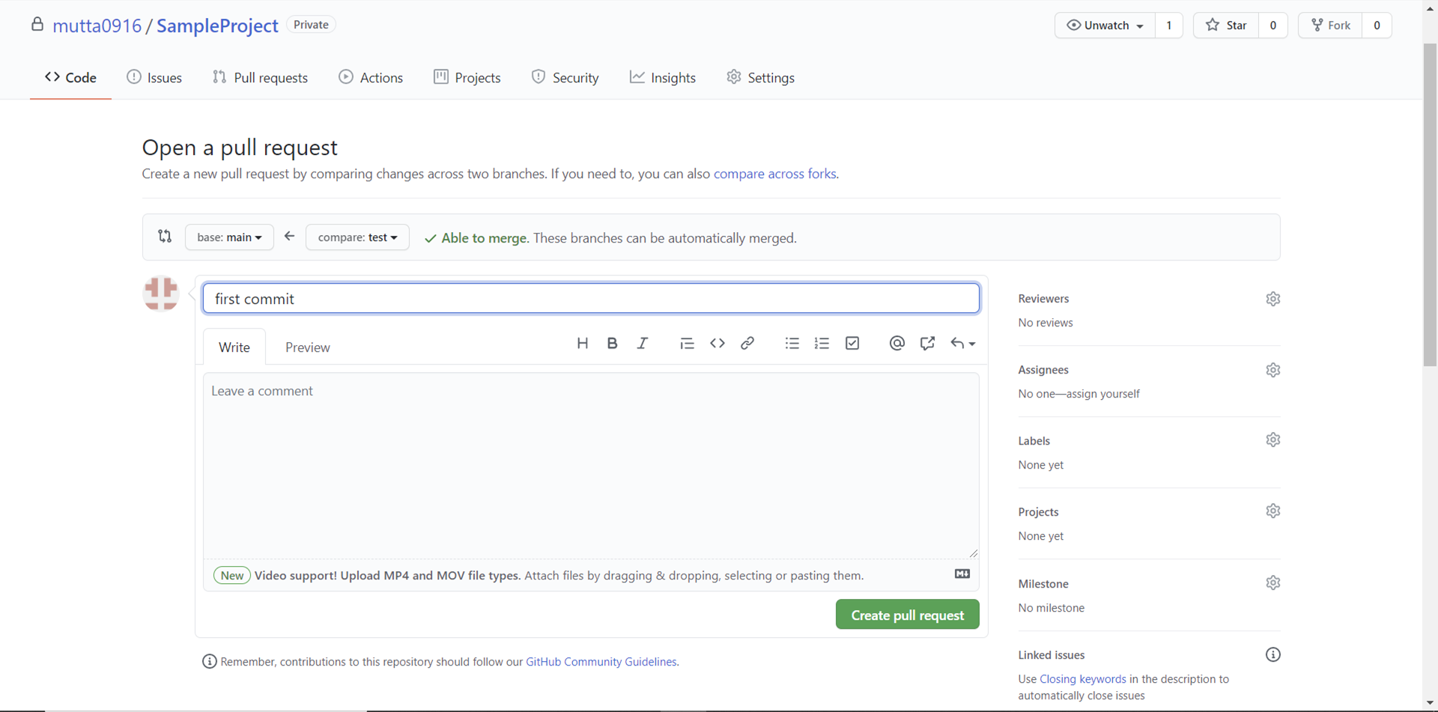This screenshot has height=712, width=1438.
Task: Click the Create pull request button
Action: click(x=908, y=615)
